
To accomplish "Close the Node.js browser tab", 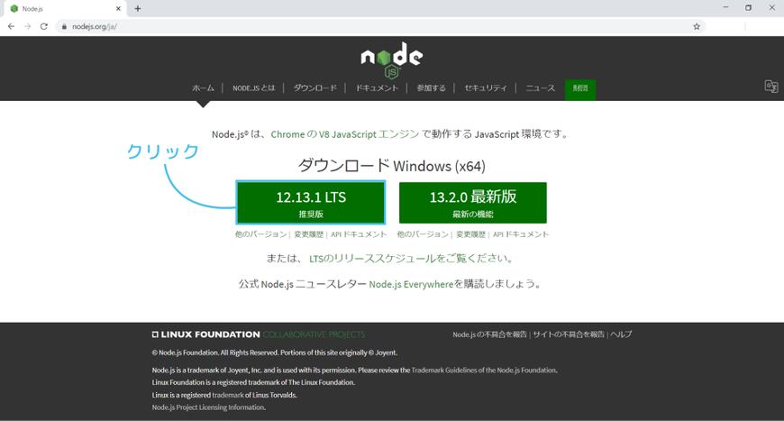I will 118,8.
